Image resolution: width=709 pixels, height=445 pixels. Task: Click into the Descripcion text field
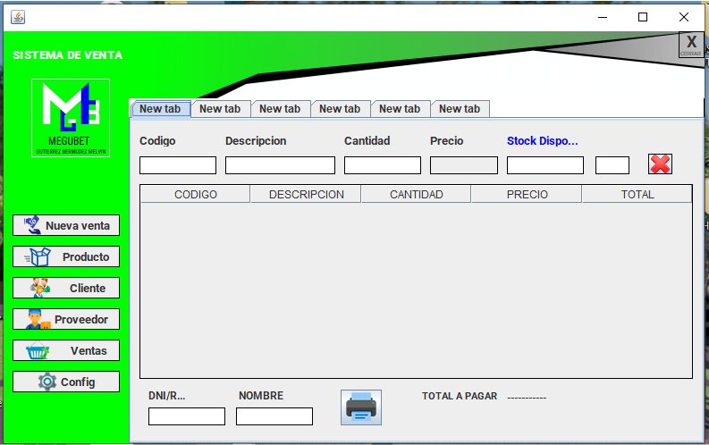click(x=280, y=165)
